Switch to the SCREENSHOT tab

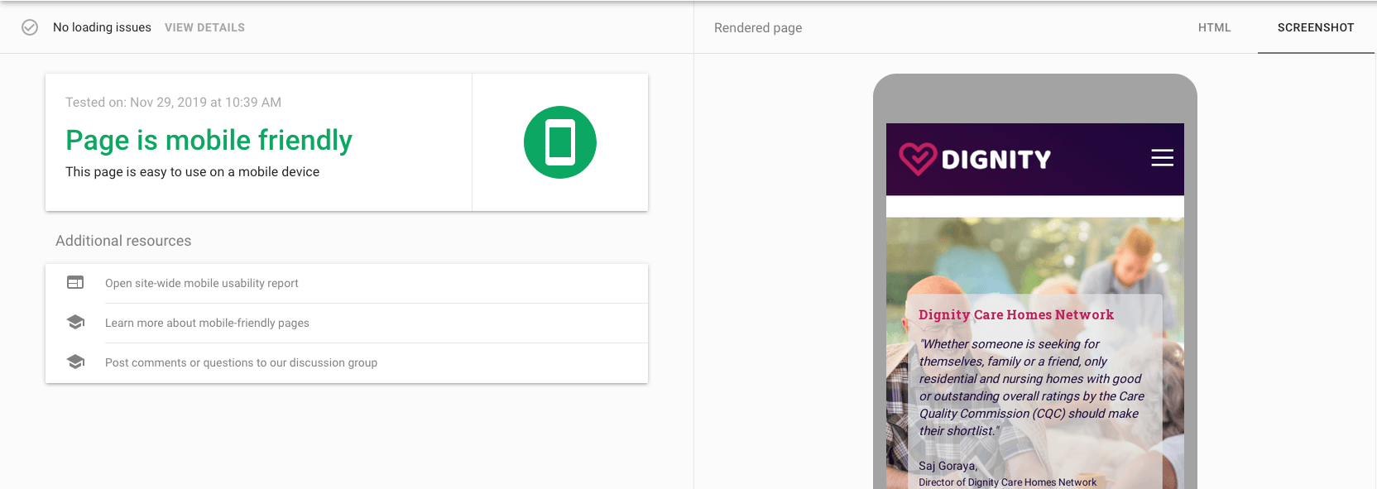pos(1316,27)
